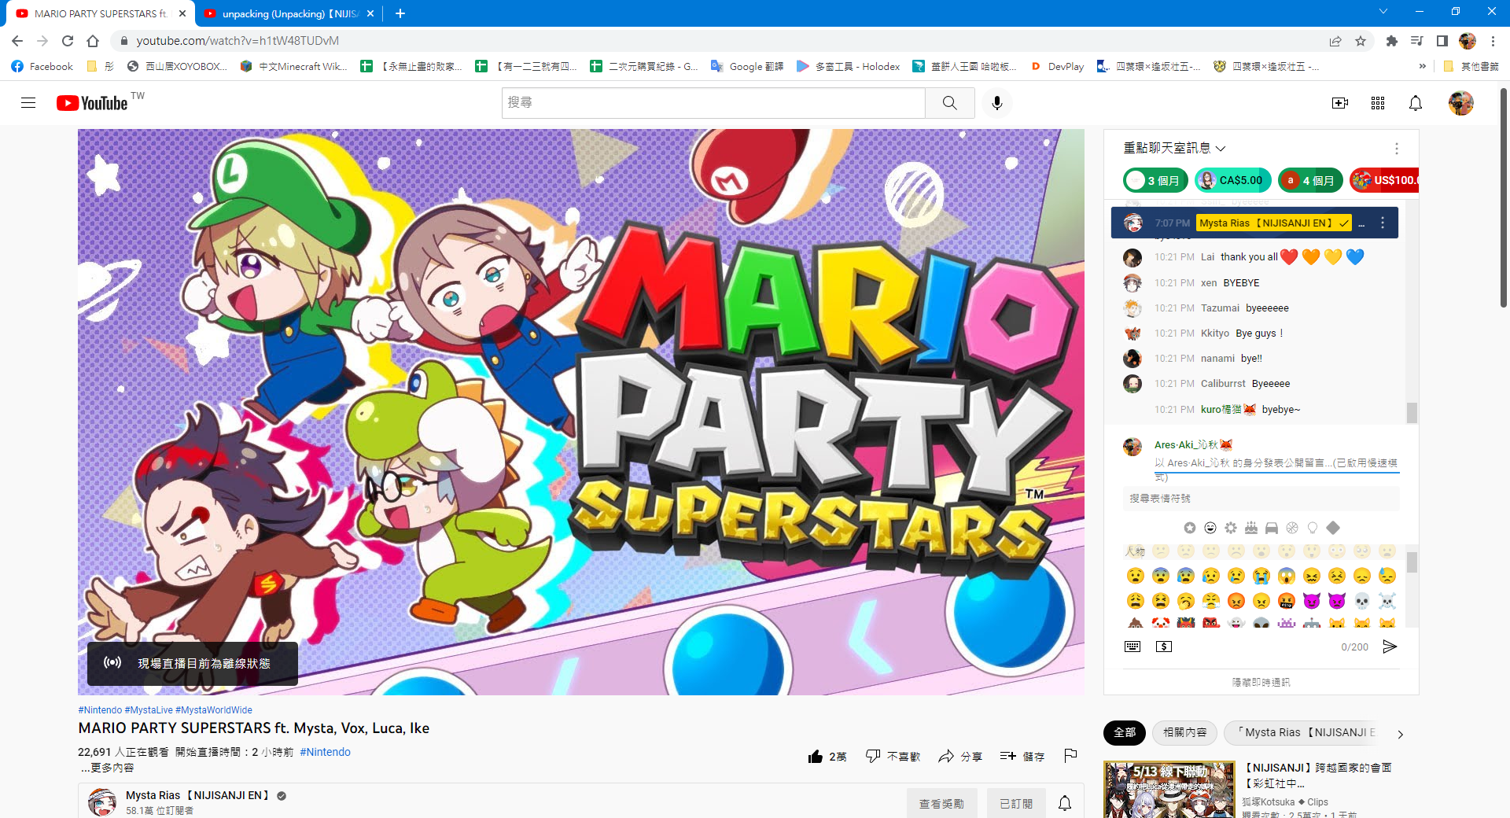This screenshot has width=1510, height=818.
Task: Go to the YouTube home logo
Action: [92, 103]
